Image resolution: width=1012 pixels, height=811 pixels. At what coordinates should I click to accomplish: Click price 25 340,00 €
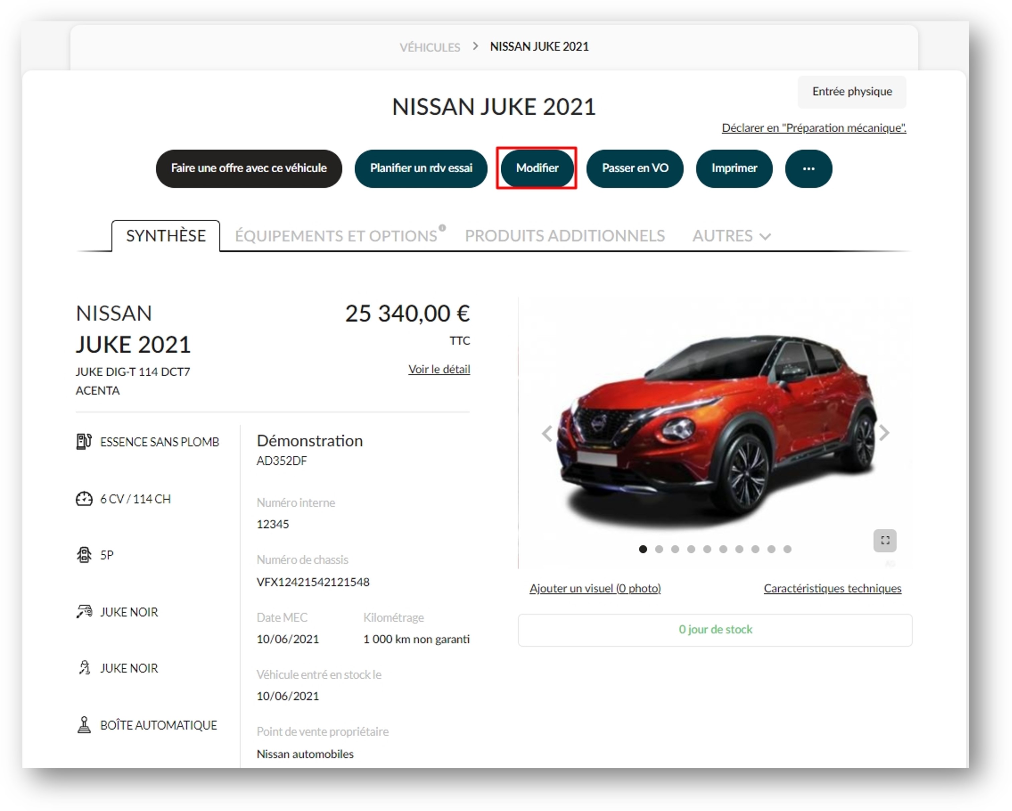(x=407, y=313)
